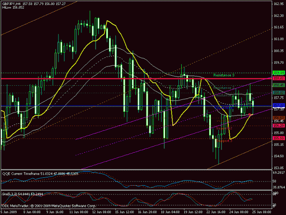The image size is (286, 215).
Task: Click the ODL MetaTrader copyright text
Action: point(49,206)
